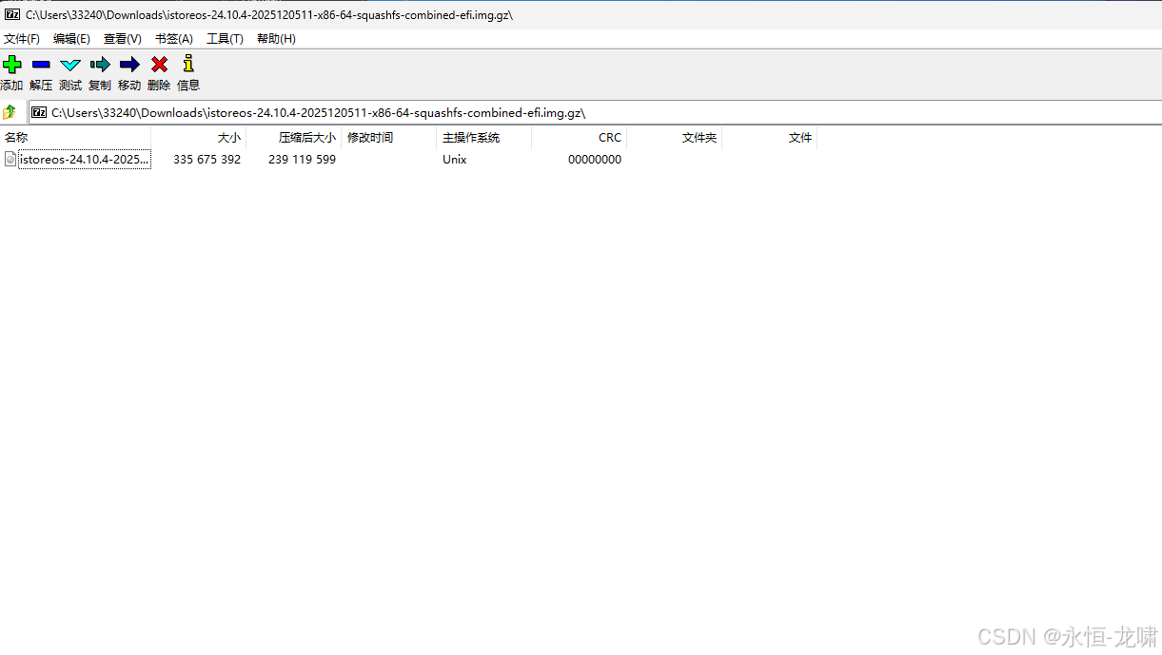Click inside the address path field
This screenshot has width=1162, height=655.
pyautogui.click(x=381, y=112)
